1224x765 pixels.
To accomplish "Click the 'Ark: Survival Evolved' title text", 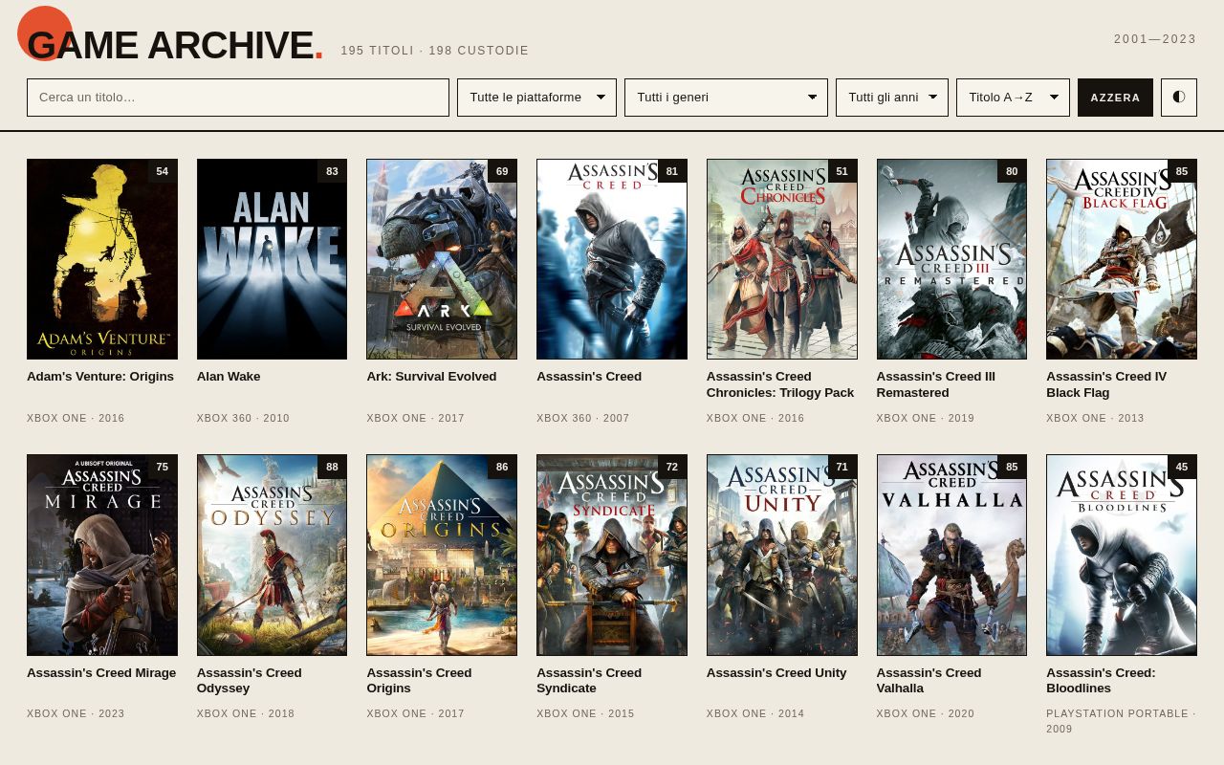I will click(431, 377).
